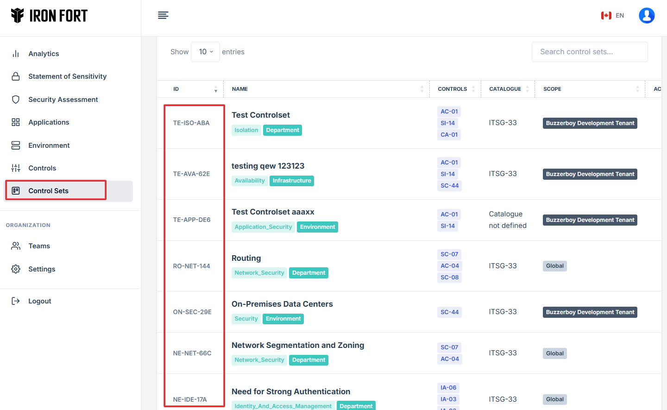Open the entries per page dropdown

(x=205, y=52)
